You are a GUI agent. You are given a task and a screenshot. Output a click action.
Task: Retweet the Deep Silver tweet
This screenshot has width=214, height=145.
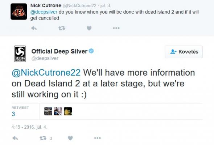(43, 138)
